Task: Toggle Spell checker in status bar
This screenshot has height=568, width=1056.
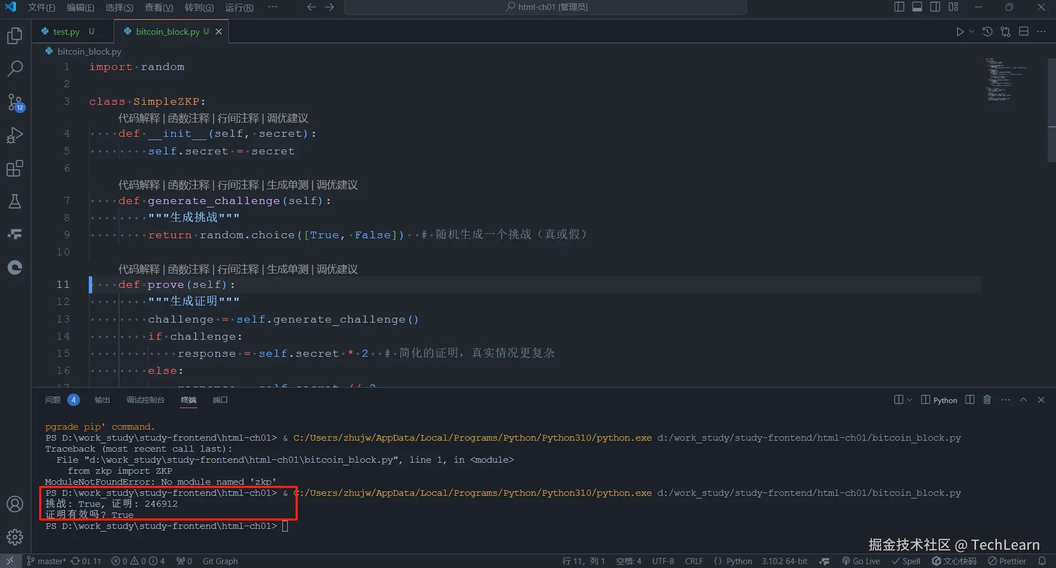Action: (x=906, y=561)
